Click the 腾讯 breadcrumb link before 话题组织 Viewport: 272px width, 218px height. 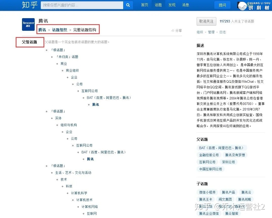tap(42, 30)
